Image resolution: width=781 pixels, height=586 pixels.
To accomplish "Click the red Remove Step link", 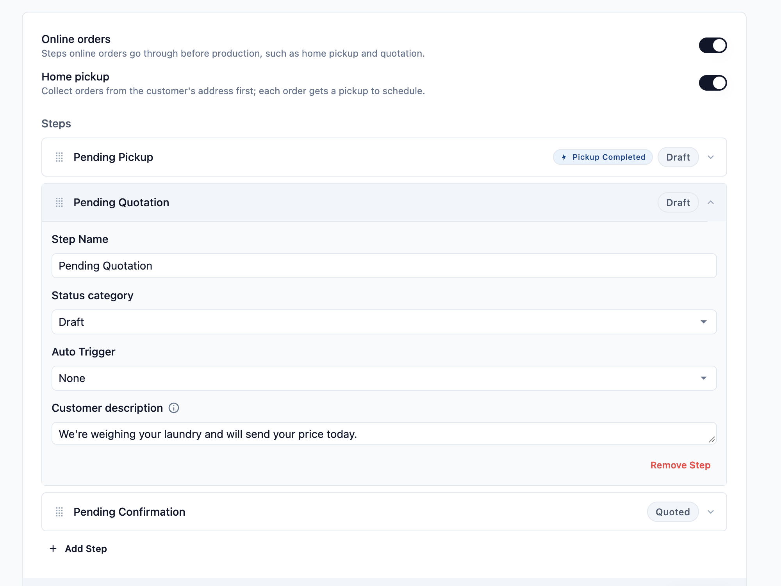I will pyautogui.click(x=680, y=465).
